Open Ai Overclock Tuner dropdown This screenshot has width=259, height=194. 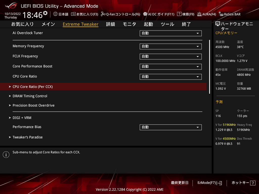pyautogui.click(x=171, y=33)
